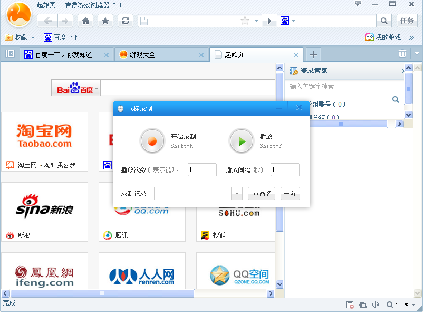Open the home page button
Viewport: 424px width, 313px height.
click(85, 21)
